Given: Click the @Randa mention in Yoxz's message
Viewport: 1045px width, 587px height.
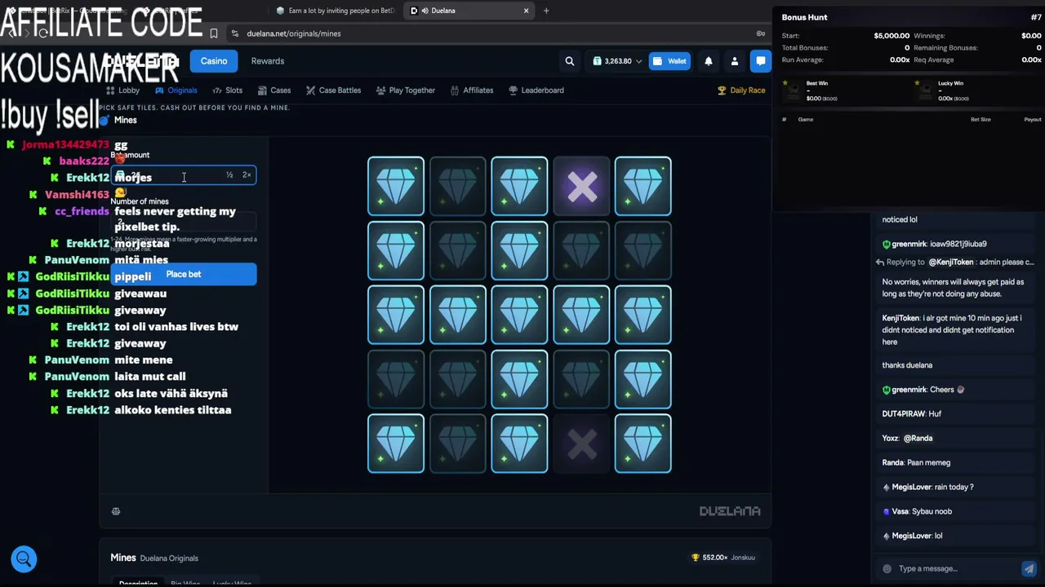Looking at the screenshot, I should (x=918, y=439).
